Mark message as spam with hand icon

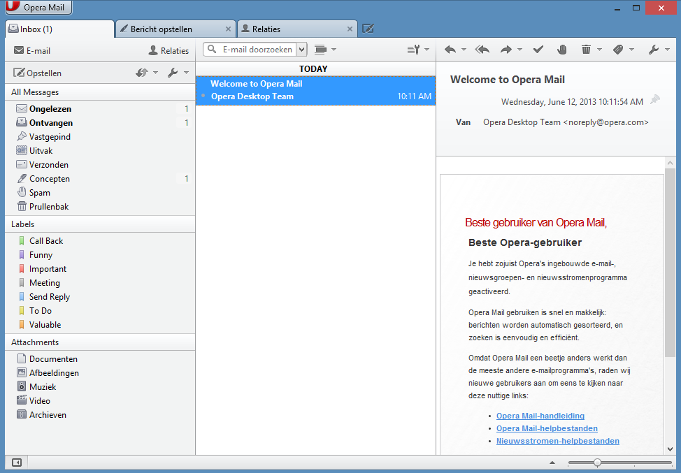561,50
